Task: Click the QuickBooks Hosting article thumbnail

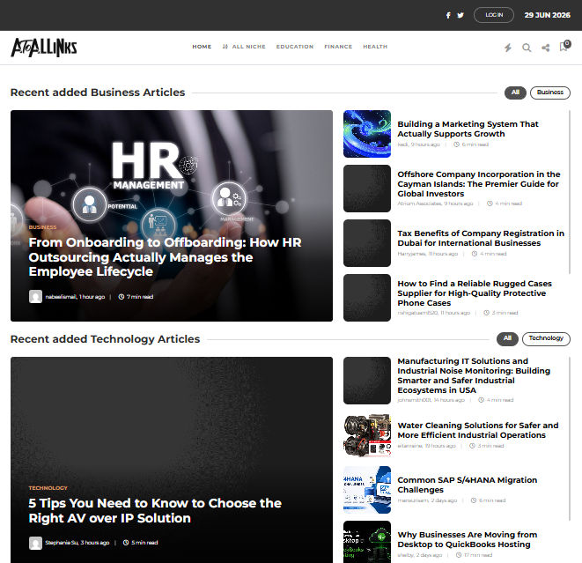Action: point(366,542)
